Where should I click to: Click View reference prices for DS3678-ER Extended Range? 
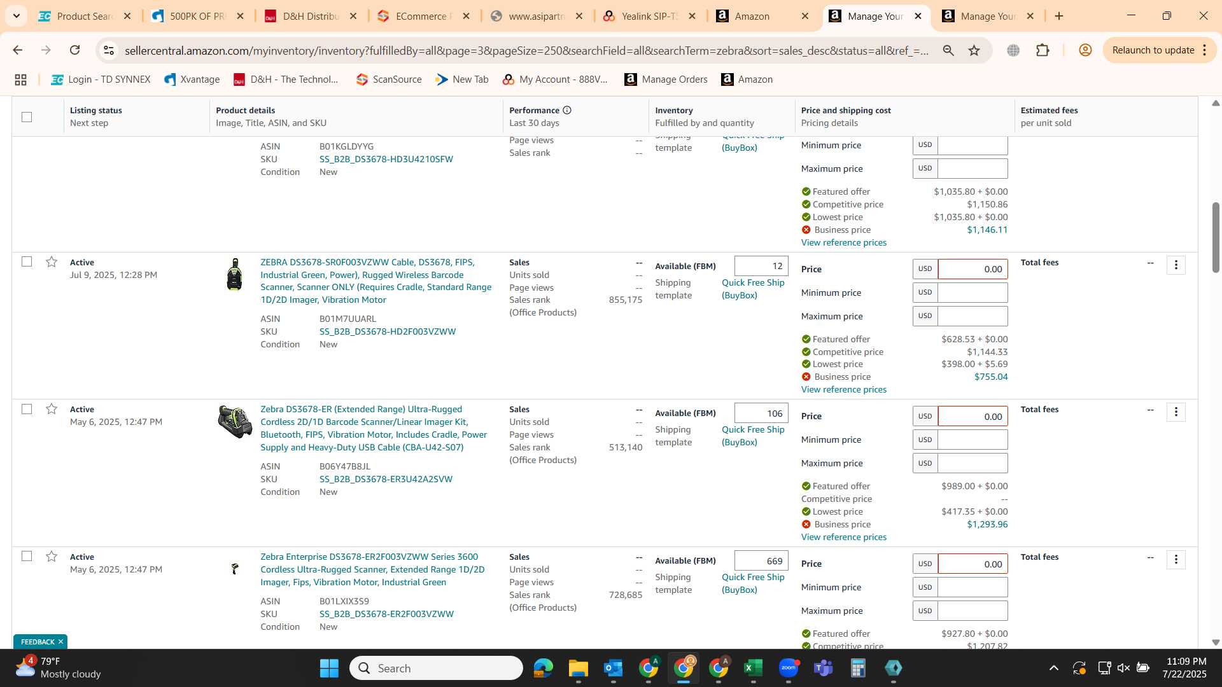(x=843, y=537)
